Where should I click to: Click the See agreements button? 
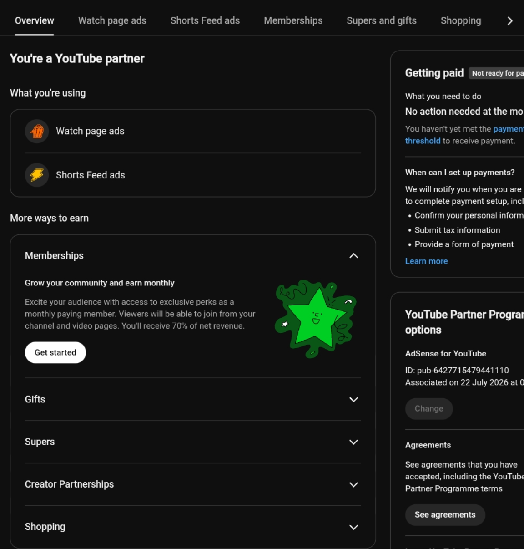pos(445,515)
